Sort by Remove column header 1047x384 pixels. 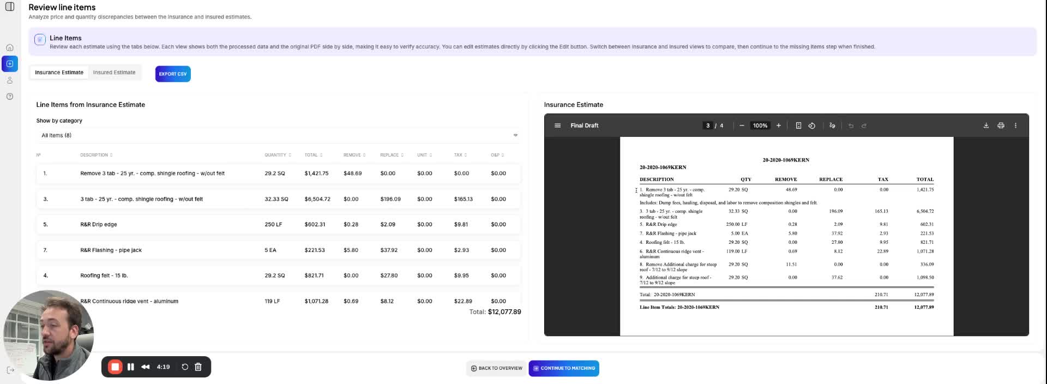[354, 155]
